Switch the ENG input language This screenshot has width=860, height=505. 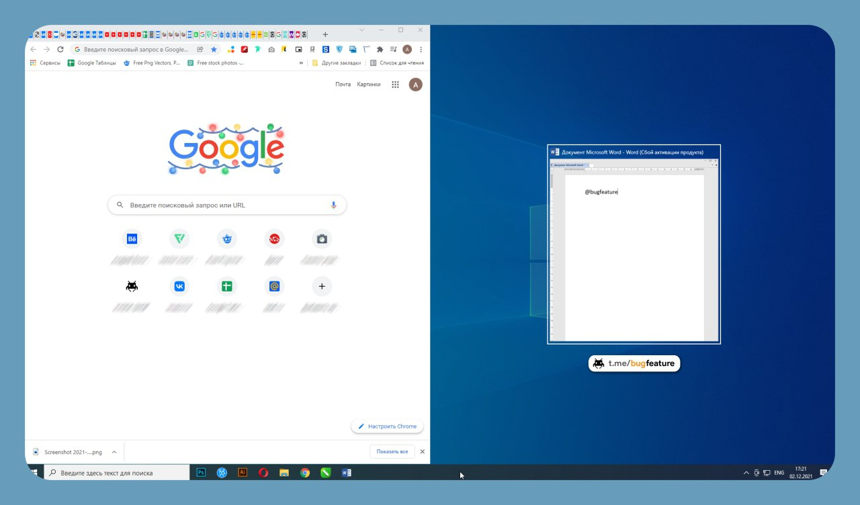(x=779, y=473)
